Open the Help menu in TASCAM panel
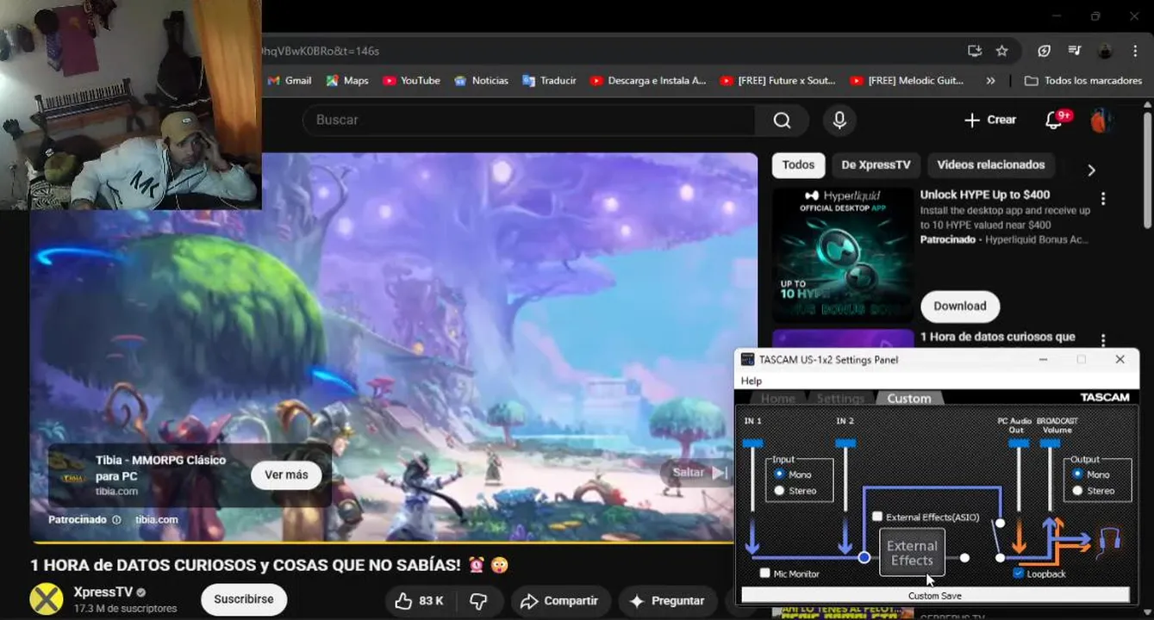This screenshot has width=1154, height=620. pos(752,381)
